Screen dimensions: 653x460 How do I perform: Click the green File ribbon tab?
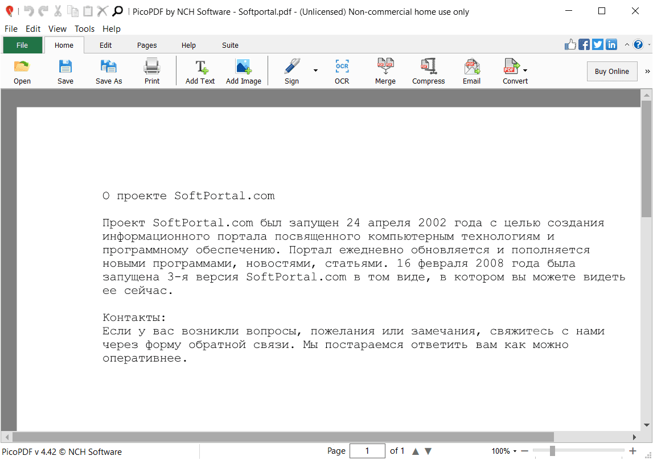pyautogui.click(x=23, y=45)
